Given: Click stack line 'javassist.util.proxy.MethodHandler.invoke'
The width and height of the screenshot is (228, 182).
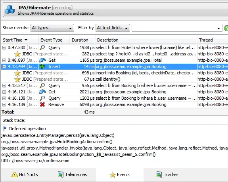Looking at the screenshot, I should point(115,148).
